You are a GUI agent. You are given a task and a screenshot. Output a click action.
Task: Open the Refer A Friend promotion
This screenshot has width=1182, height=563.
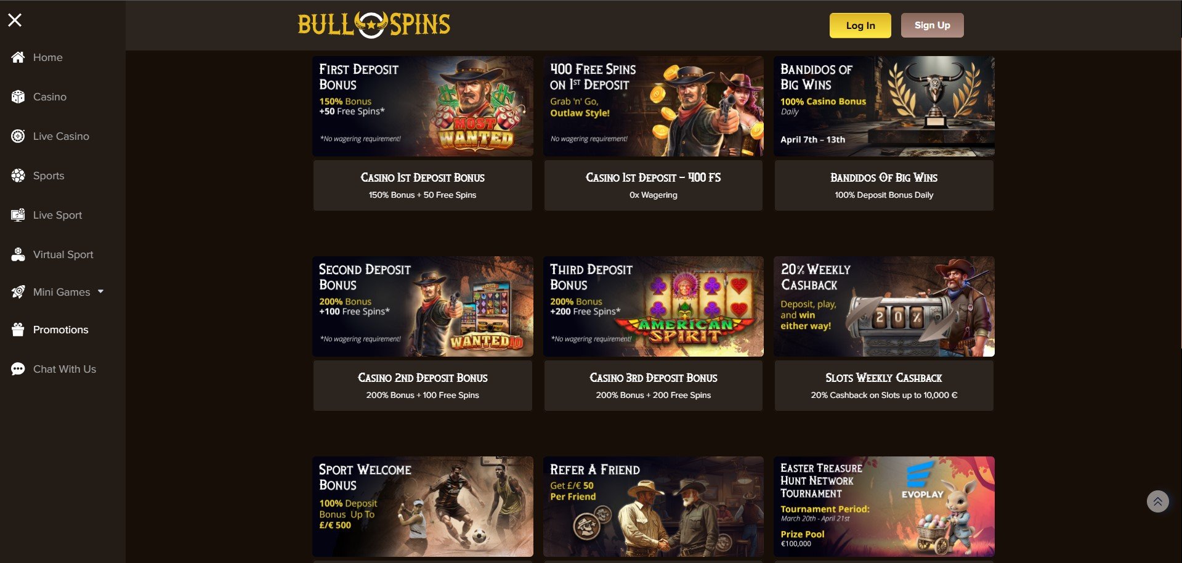(x=653, y=506)
